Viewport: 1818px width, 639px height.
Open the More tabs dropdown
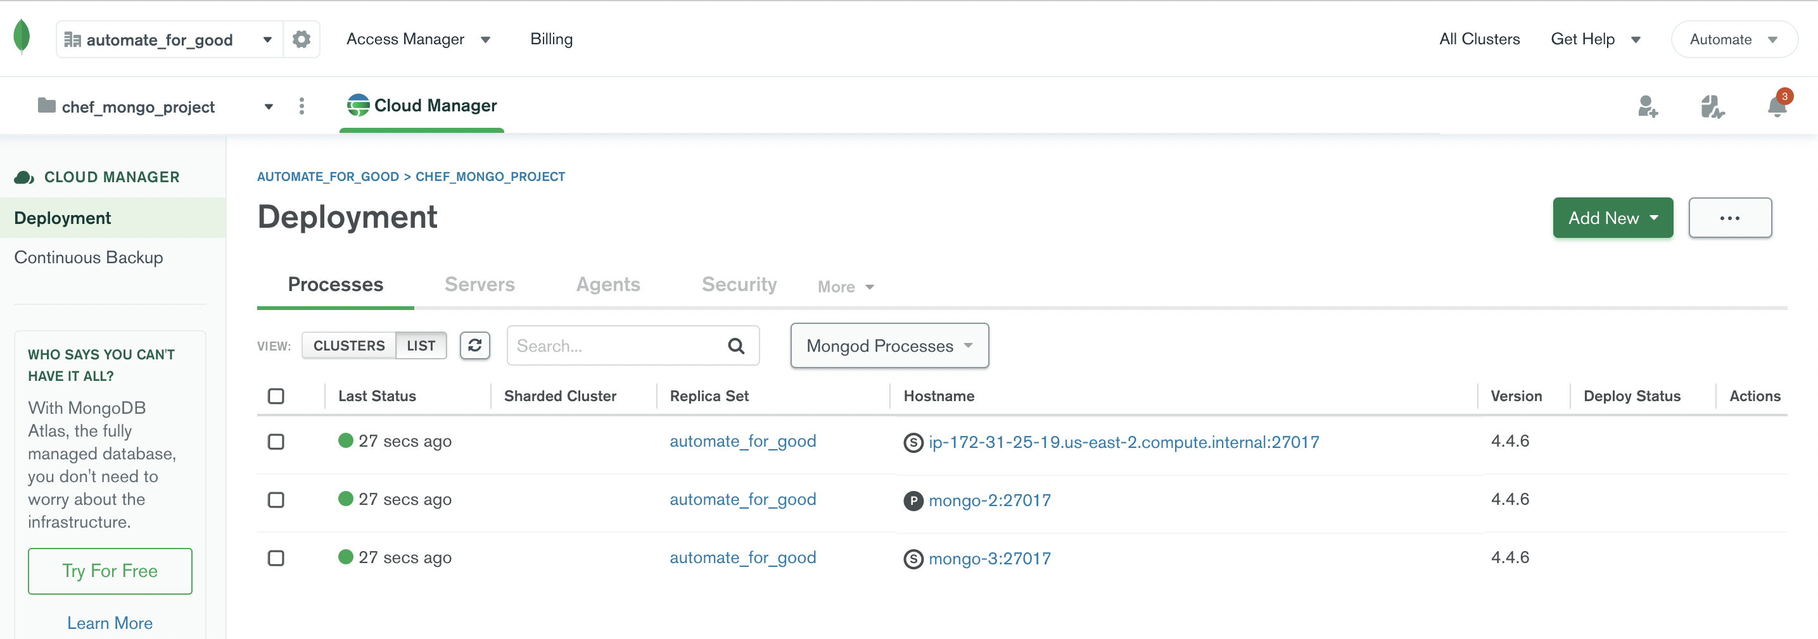[x=846, y=287]
